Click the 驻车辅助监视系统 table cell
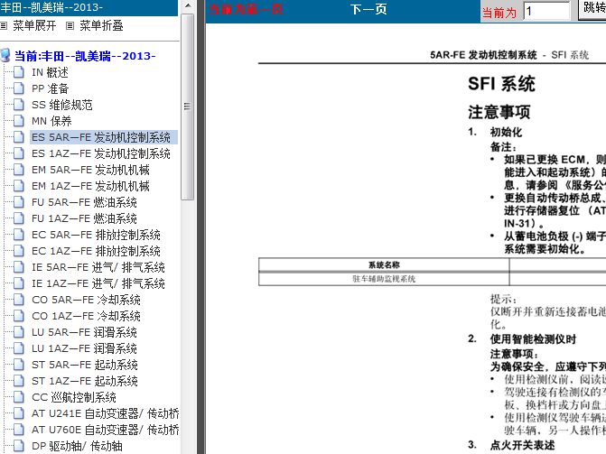Viewport: 606px width, 454px height. (x=384, y=279)
